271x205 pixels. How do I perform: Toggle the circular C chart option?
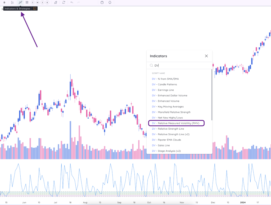coord(32,3)
